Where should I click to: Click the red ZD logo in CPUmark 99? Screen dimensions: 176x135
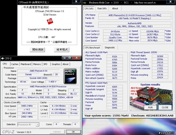[x=50, y=21]
